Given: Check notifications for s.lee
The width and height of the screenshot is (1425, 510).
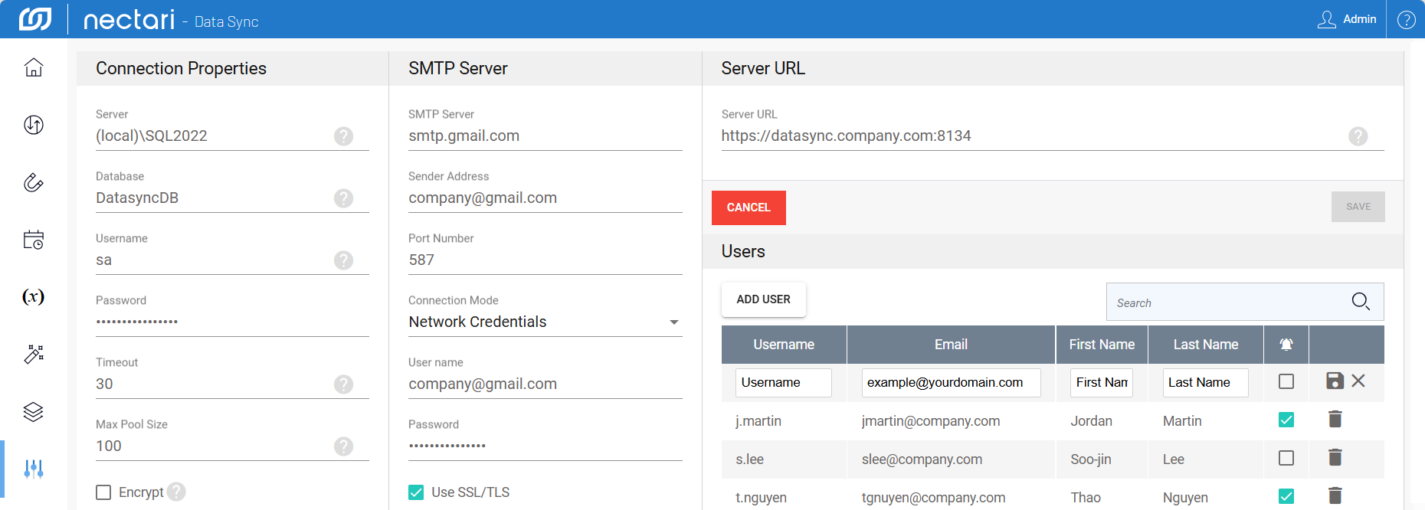Looking at the screenshot, I should point(1286,458).
